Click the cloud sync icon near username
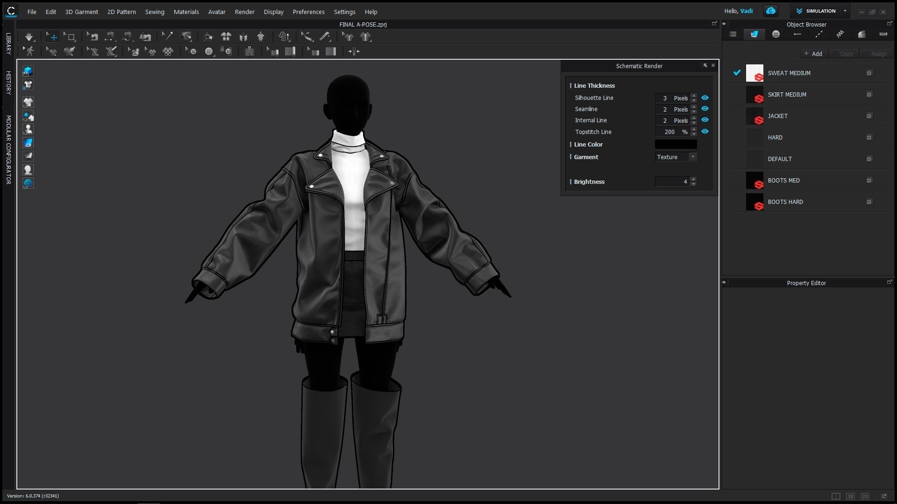The height and width of the screenshot is (504, 897). click(771, 11)
